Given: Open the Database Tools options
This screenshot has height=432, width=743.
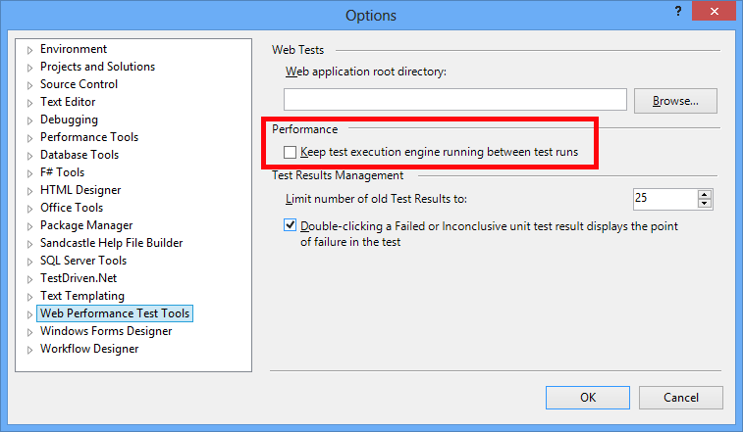Looking at the screenshot, I should coord(79,155).
